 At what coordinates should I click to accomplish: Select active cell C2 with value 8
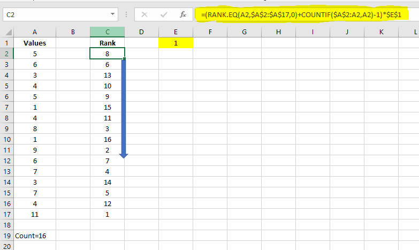(108, 54)
